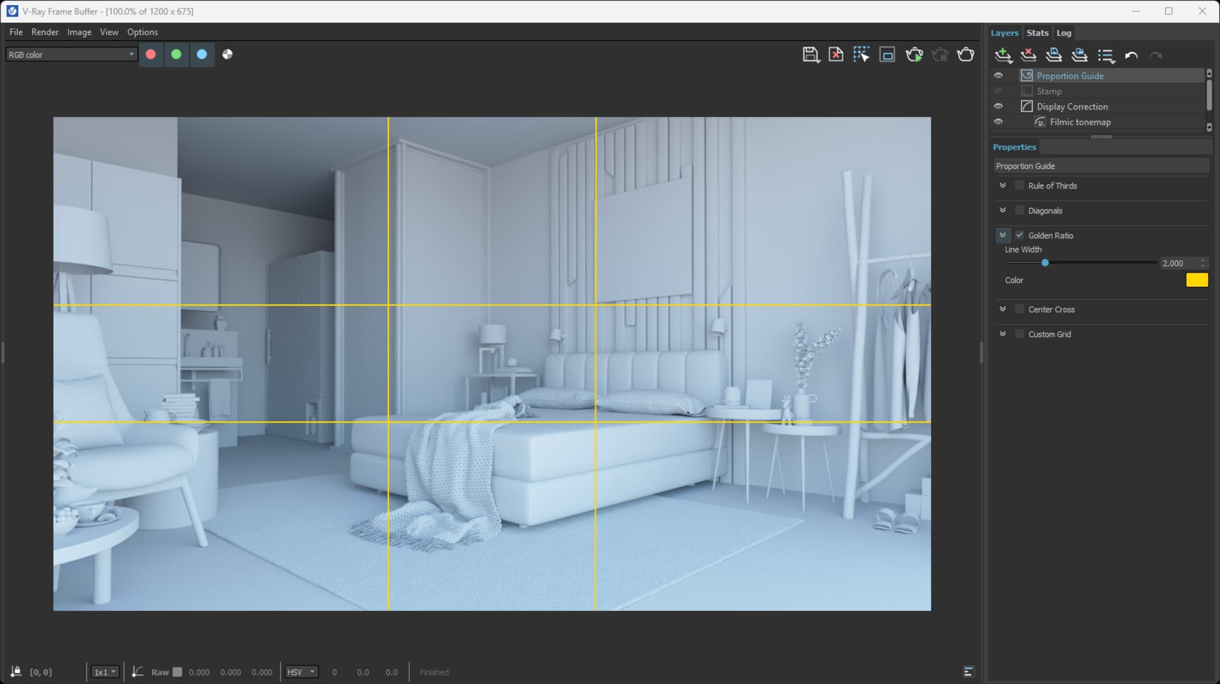Screen dimensions: 1220x684
Task: Click the greyed-out stop render teapot icon
Action: (940, 55)
